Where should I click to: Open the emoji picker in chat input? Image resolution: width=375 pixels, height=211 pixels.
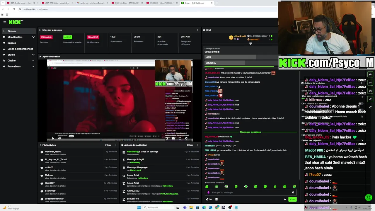[293, 192]
